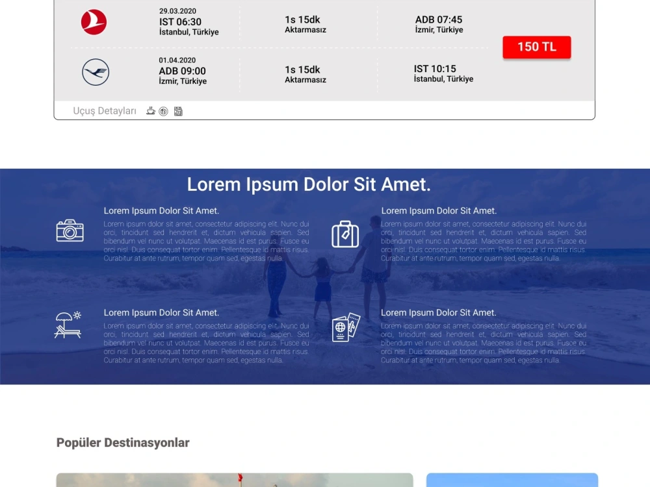Click the beach umbrella and sun lounger icon
Viewport: 650px width, 487px height.
[x=68, y=325]
